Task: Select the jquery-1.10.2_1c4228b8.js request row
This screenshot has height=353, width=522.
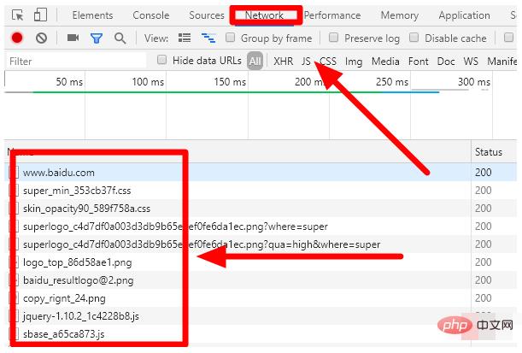Action: [x=82, y=315]
